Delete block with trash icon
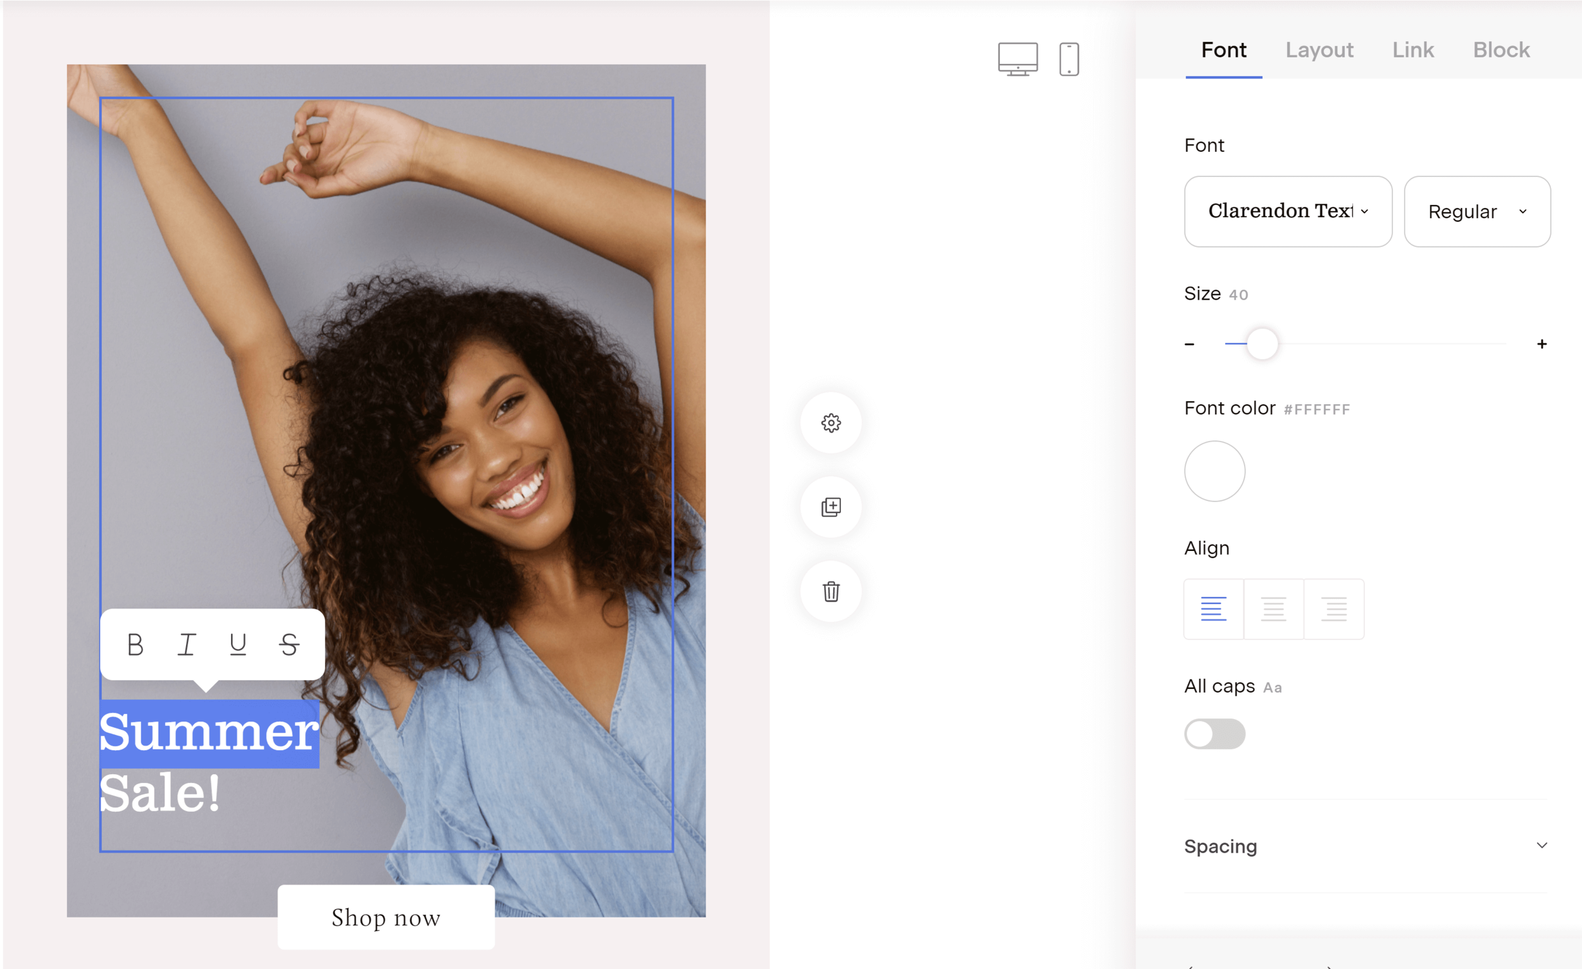Viewport: 1582px width, 969px height. (831, 591)
